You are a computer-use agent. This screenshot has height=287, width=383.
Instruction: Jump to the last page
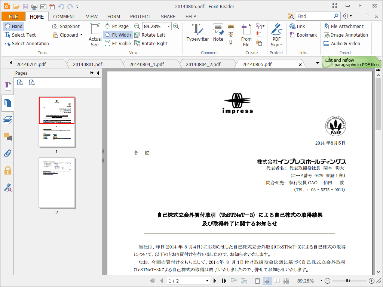(x=224, y=281)
